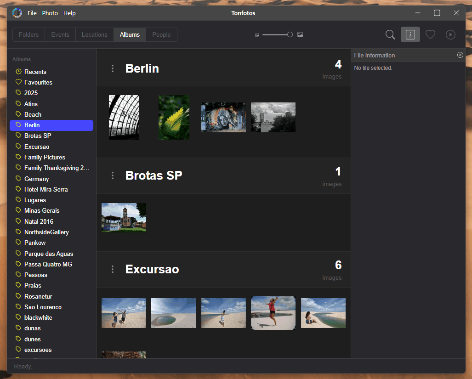Screen dimensions: 472x379
Task: Select the Pankow album
Action: [51, 243]
